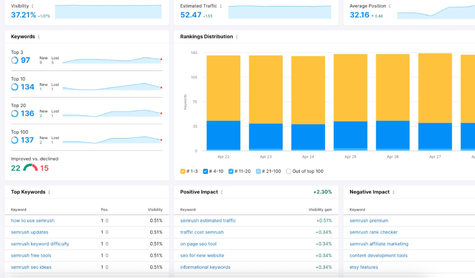Click the Apr 25 bar in Rankings Distribution
This screenshot has width=475, height=278.
click(351, 102)
